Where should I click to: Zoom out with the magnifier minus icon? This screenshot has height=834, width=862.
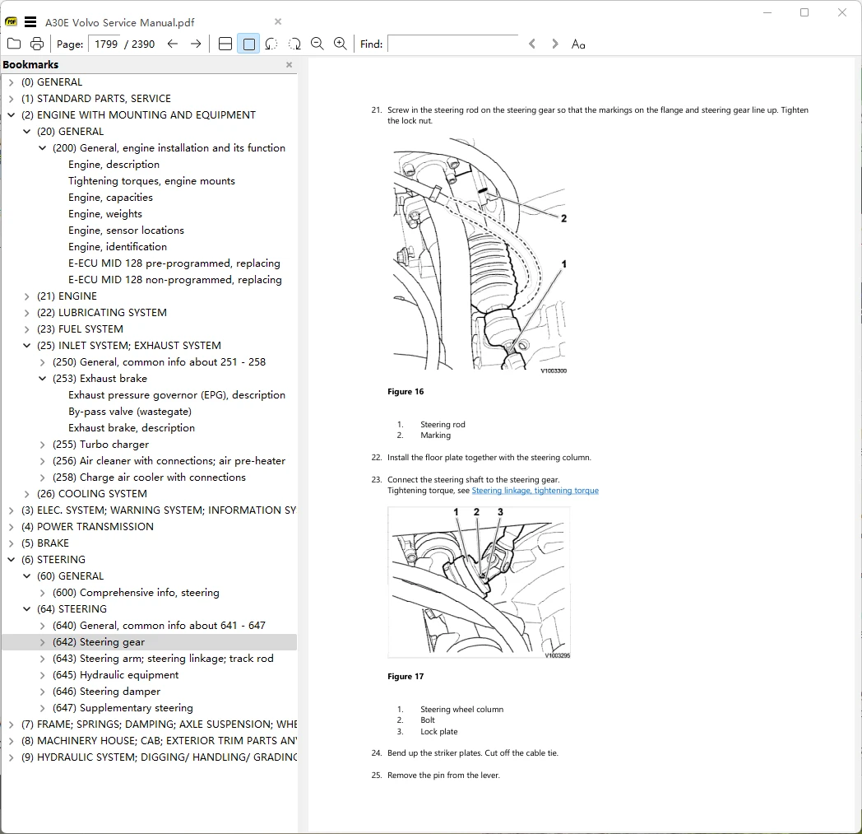click(317, 44)
